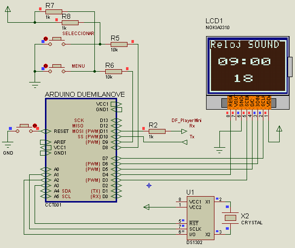Click the MENU push button switch
The width and height of the screenshot is (295, 248).
pos(57,69)
